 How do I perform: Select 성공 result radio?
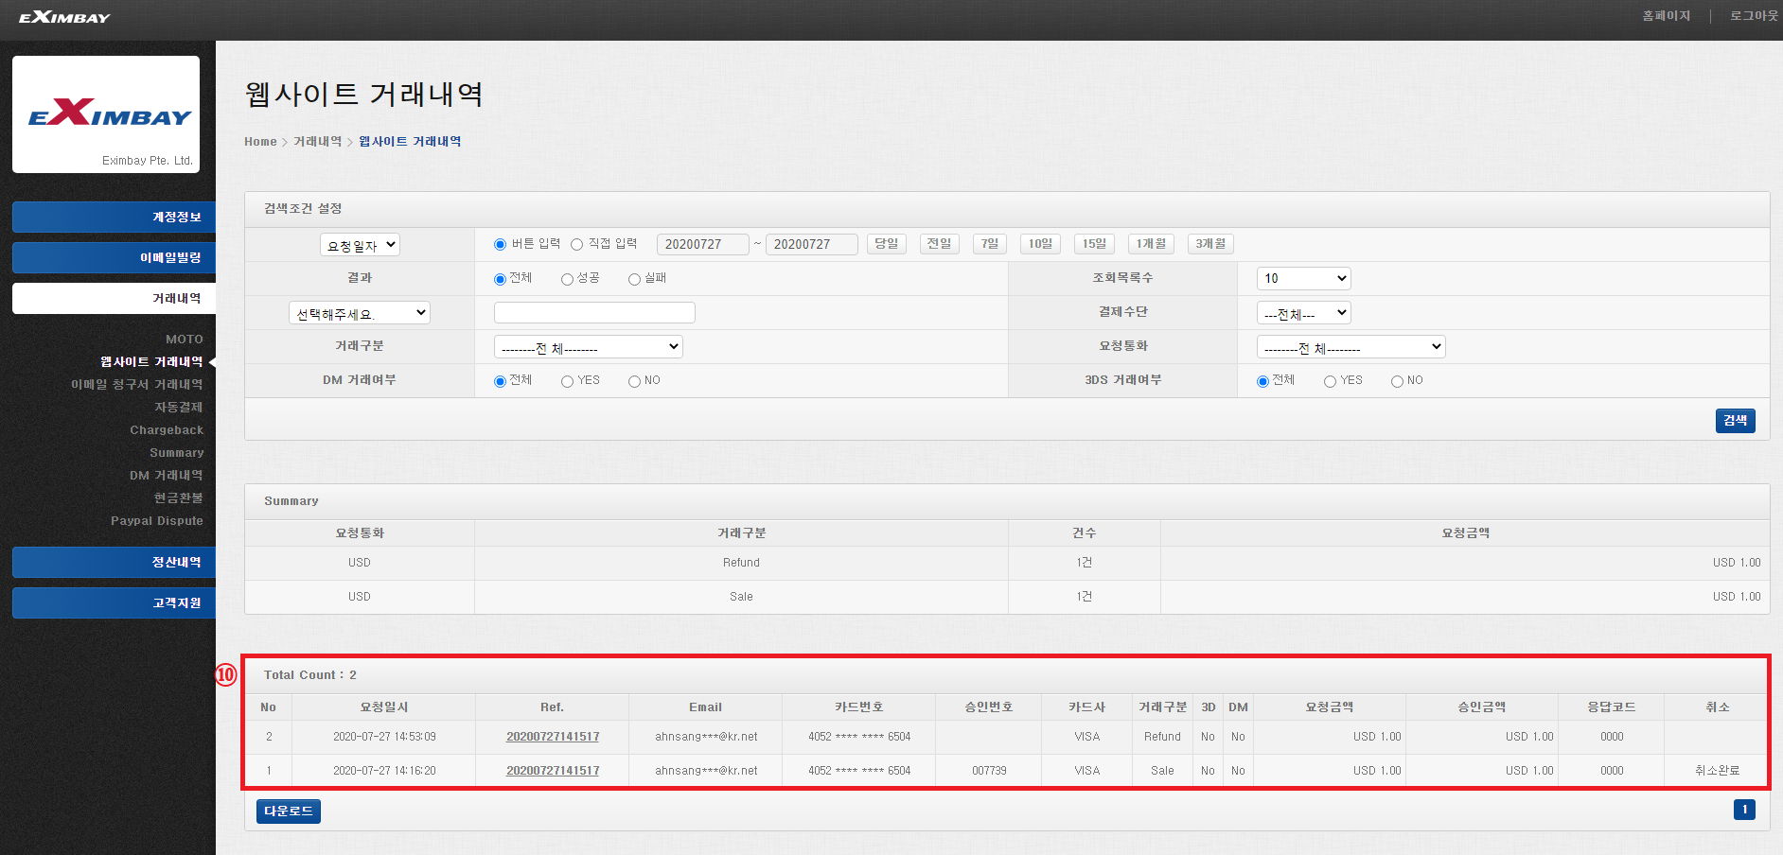(x=567, y=279)
